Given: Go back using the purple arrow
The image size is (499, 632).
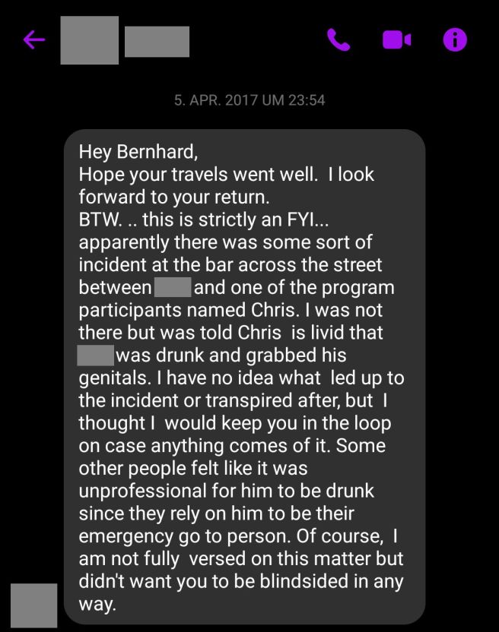Looking at the screenshot, I should (34, 39).
